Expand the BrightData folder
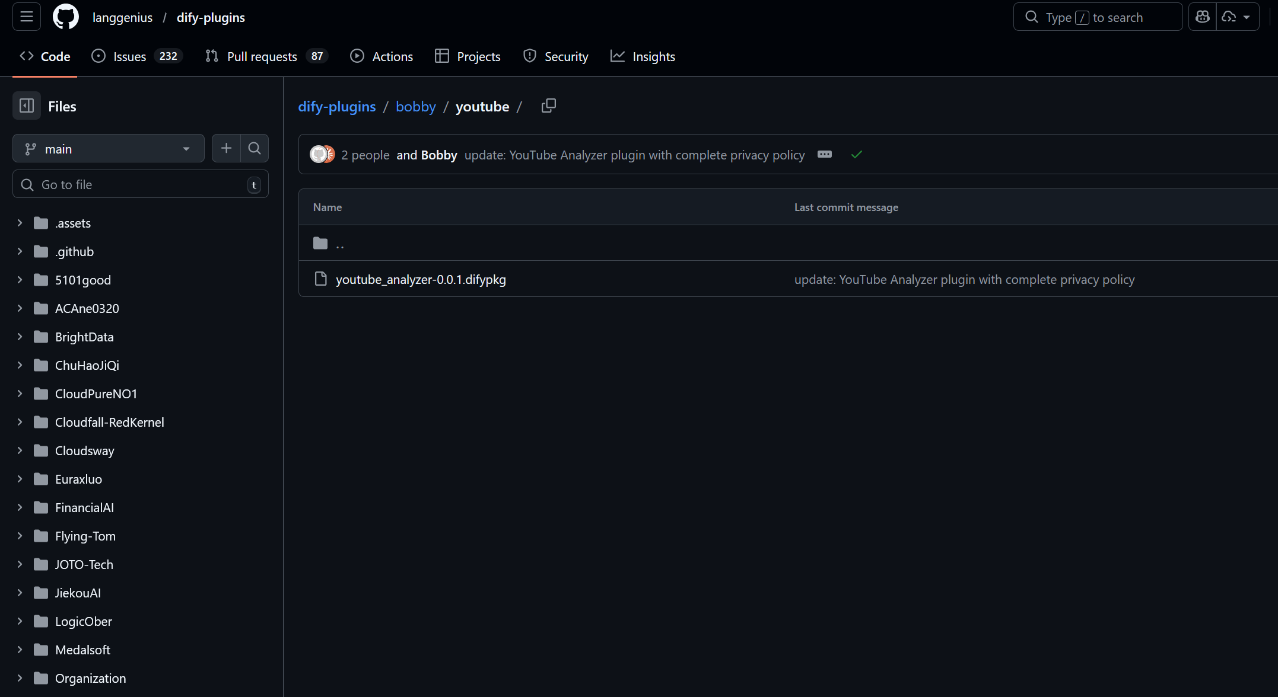This screenshot has width=1278, height=697. coord(20,337)
